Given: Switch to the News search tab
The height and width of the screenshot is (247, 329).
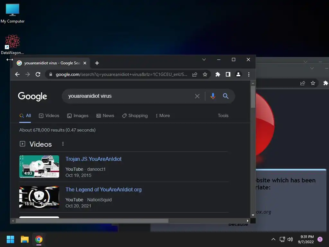Looking at the screenshot, I should pos(105,115).
